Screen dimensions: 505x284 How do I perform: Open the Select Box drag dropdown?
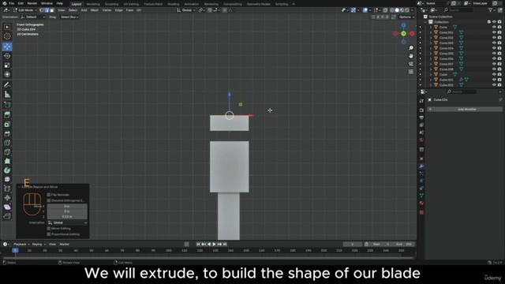click(x=69, y=17)
